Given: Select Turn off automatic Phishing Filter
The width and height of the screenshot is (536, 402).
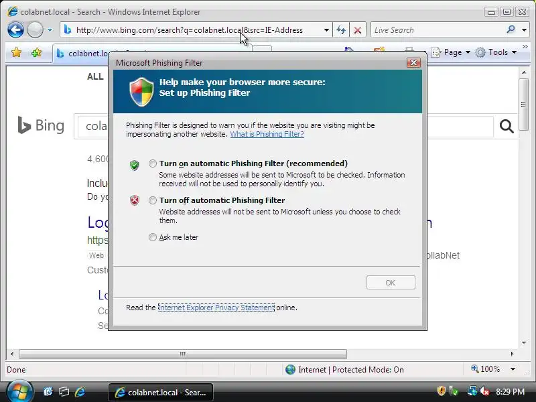Looking at the screenshot, I should click(x=153, y=200).
